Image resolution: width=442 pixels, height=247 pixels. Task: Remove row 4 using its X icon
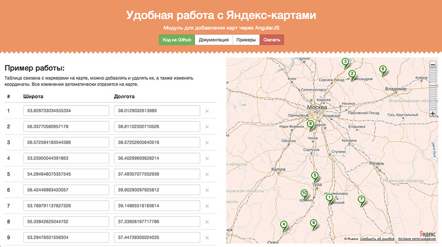(x=207, y=159)
